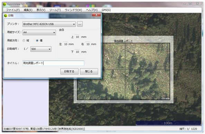The height and width of the screenshot is (134, 205).
Task: Open printer properties with the ellipsis button
Action: pos(80,24)
